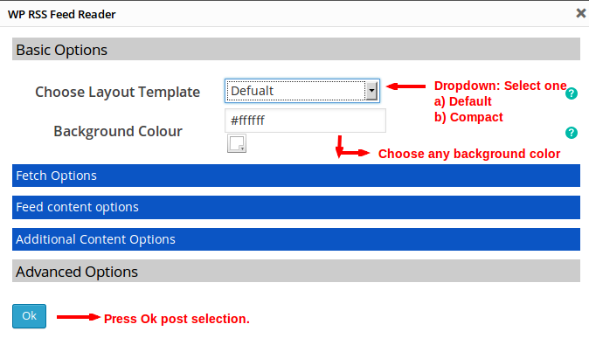
Task: Click the Background Colour label
Action: point(118,131)
